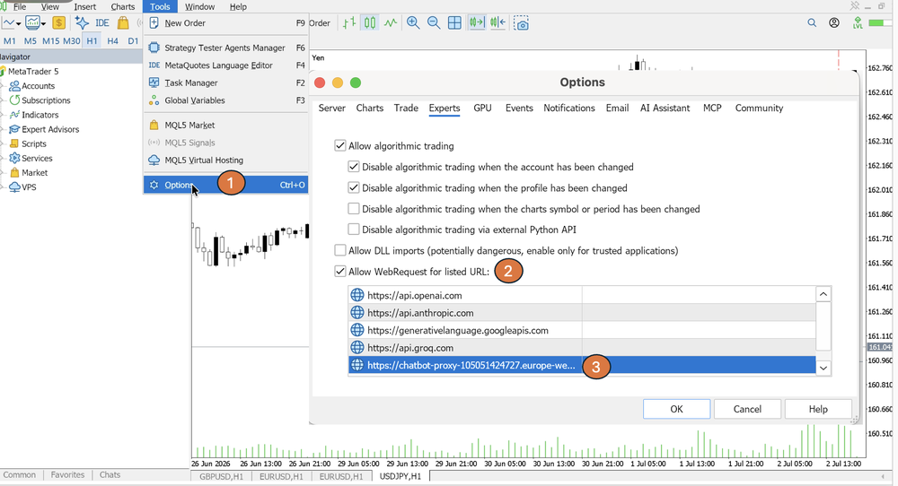Open MetaQuotes Language Editor from menu
Screen dimensions: 898x486
pos(225,65)
